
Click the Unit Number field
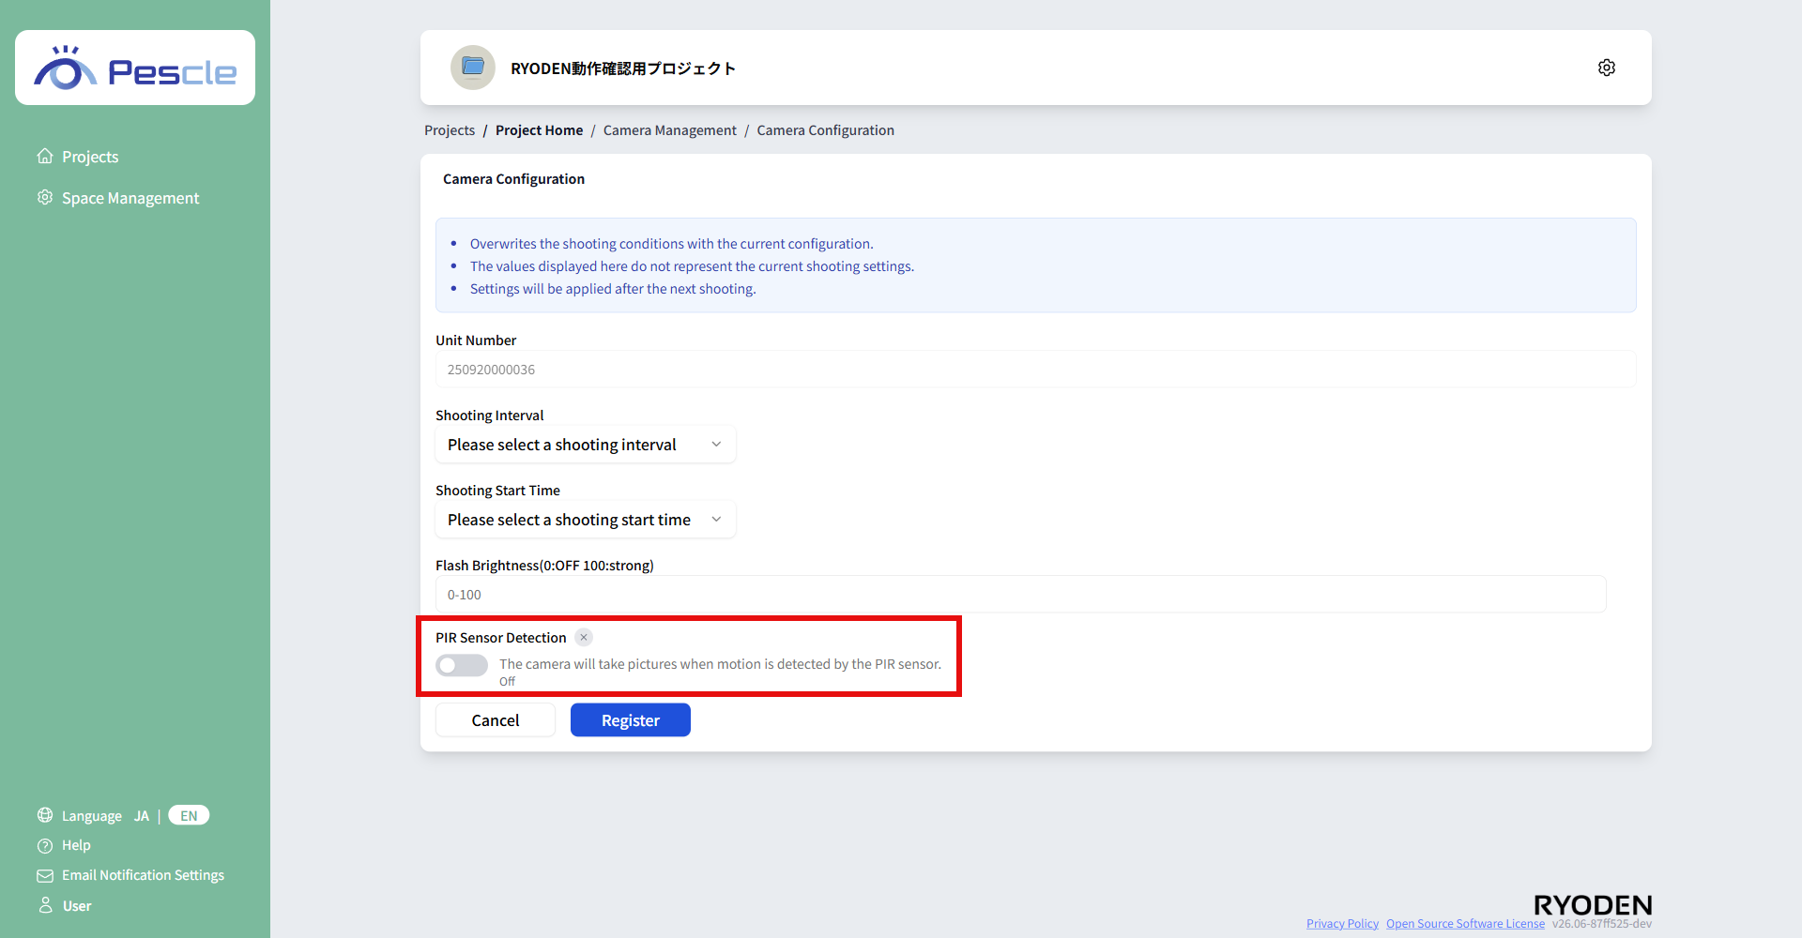pos(1036,370)
